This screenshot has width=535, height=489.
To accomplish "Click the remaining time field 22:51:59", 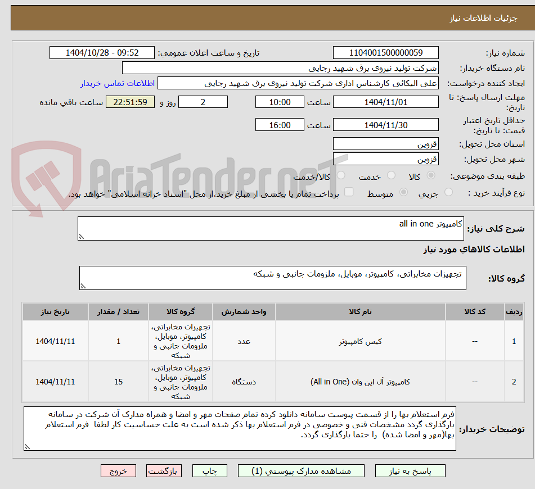I will point(130,102).
